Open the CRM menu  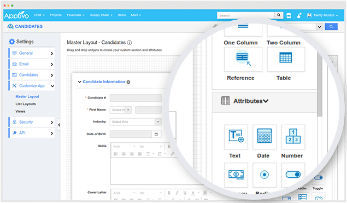(x=39, y=15)
